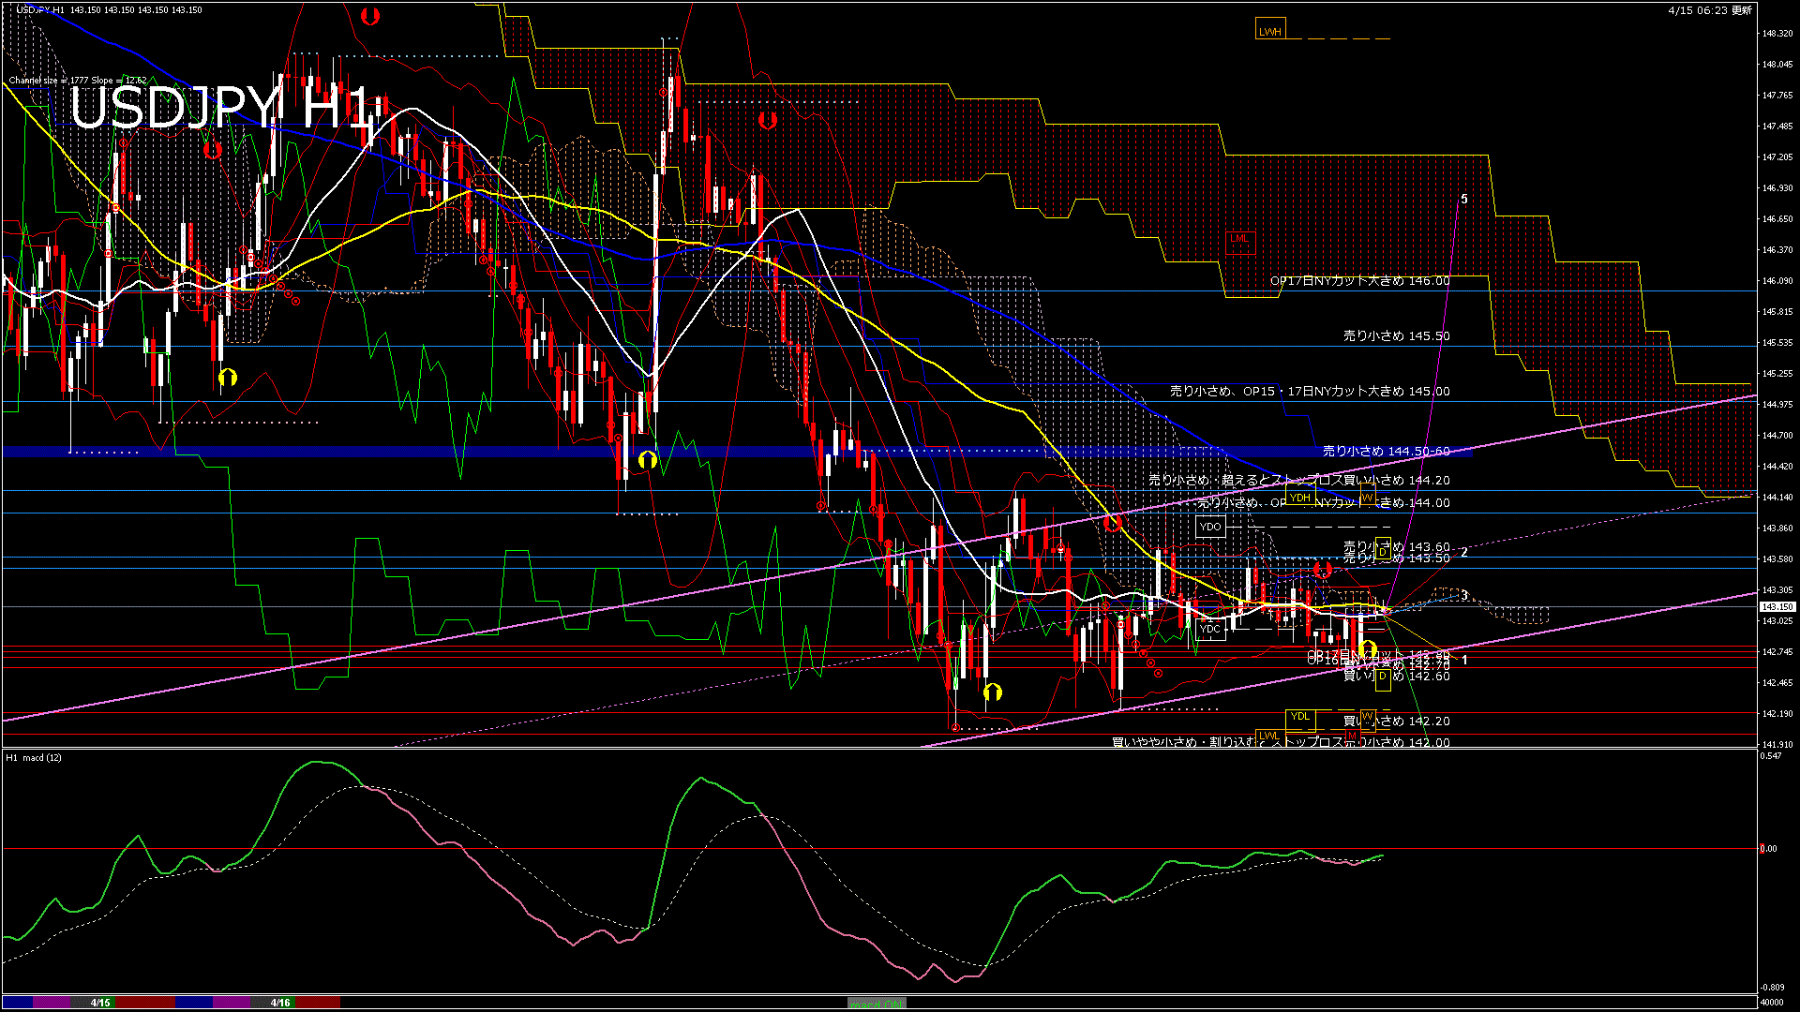Select the 買い小さめ 142.20 order label

[1396, 721]
